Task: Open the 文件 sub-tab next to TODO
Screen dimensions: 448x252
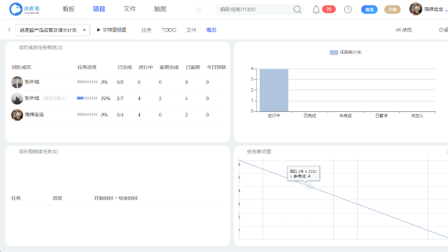Action: coord(191,30)
